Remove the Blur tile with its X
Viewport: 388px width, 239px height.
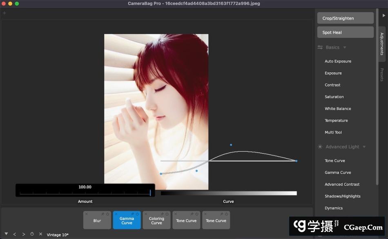87,214
